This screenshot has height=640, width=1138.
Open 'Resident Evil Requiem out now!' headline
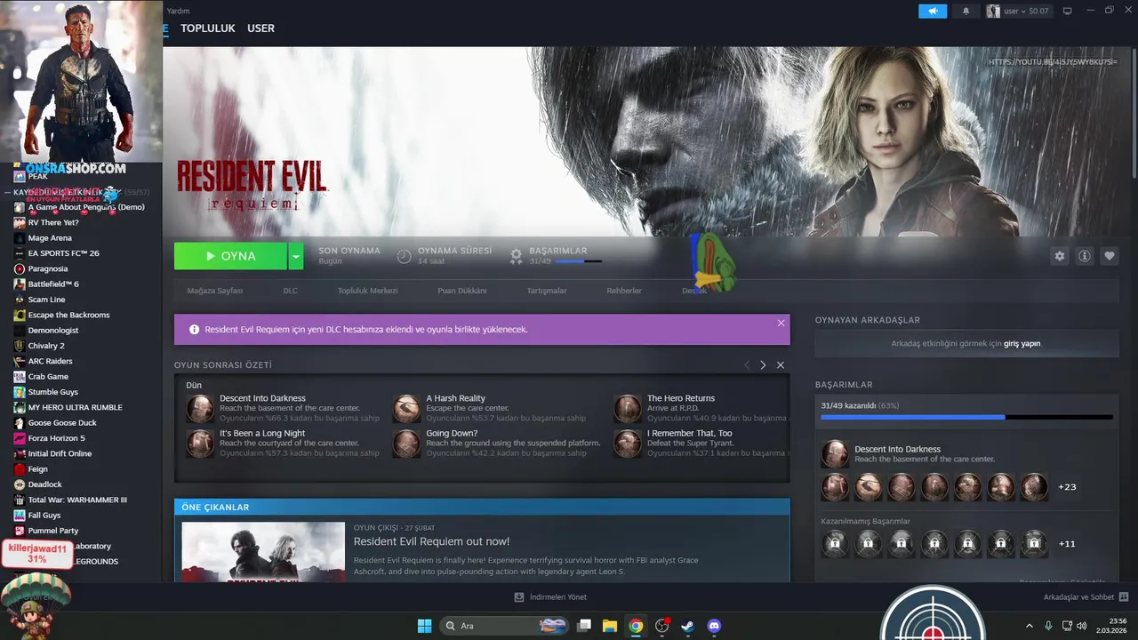432,541
